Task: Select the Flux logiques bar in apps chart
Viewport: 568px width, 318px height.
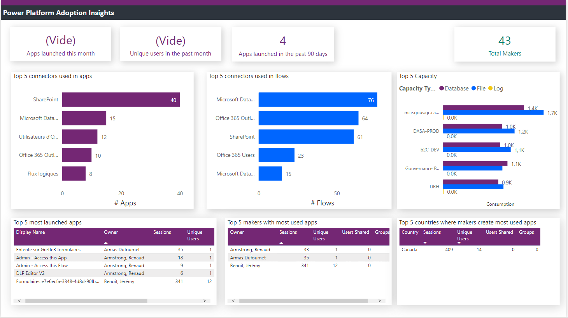Action: tap(74, 174)
